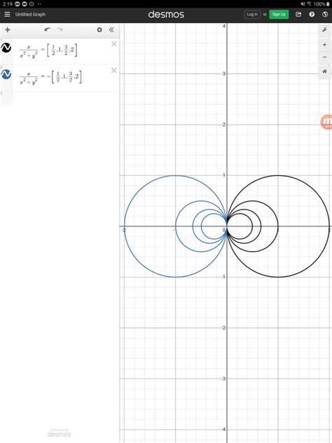This screenshot has width=332, height=443.
Task: Undo the last action
Action: (48, 29)
